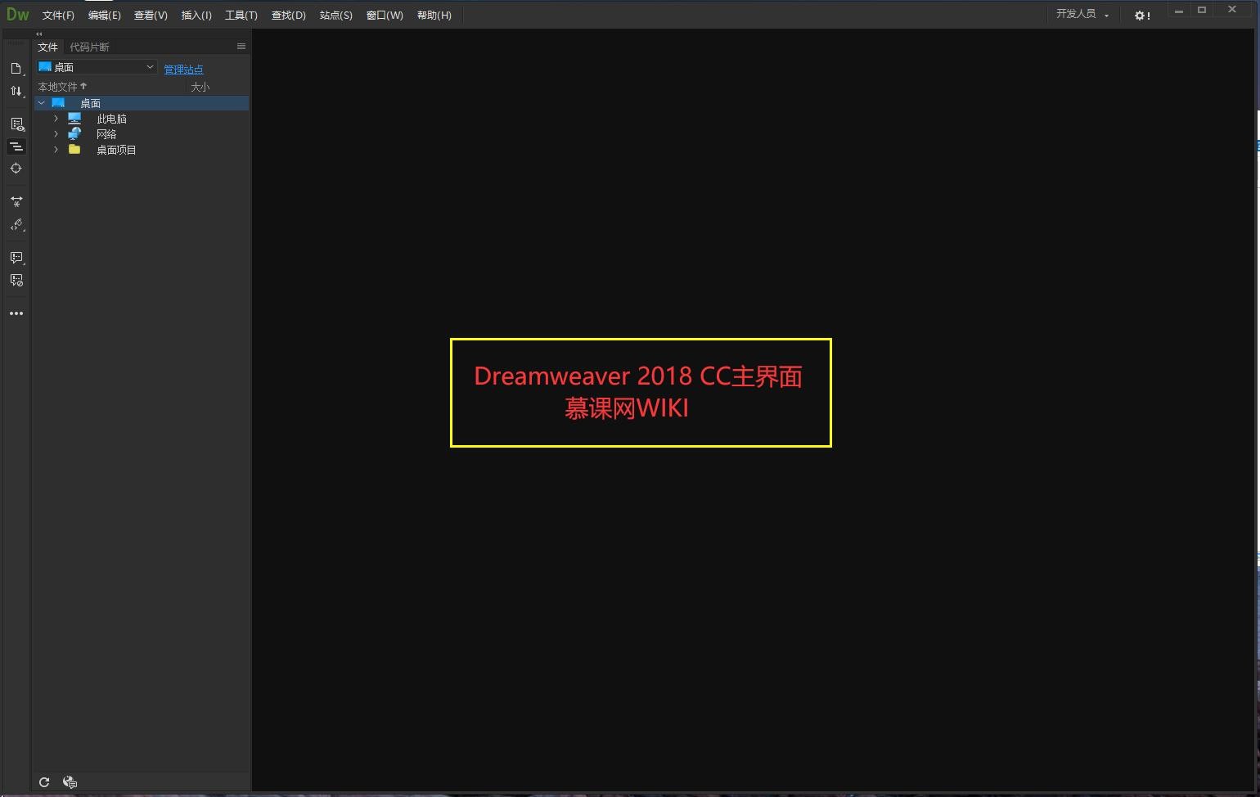Image resolution: width=1260 pixels, height=797 pixels.
Task: Open the 文件(F) menu
Action: 58,16
